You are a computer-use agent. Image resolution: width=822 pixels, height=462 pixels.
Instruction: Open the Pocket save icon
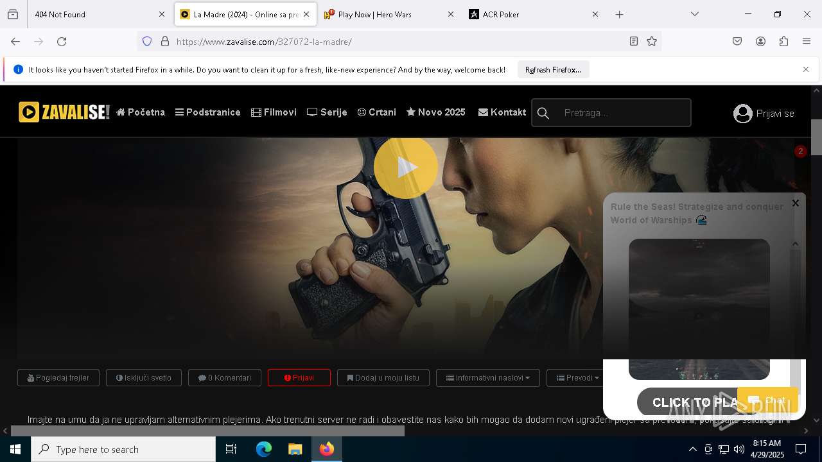737,42
